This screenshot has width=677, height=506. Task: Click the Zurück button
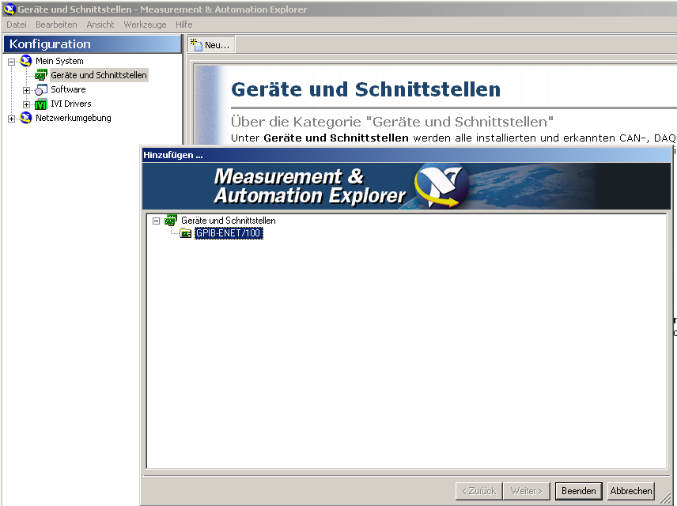478,491
